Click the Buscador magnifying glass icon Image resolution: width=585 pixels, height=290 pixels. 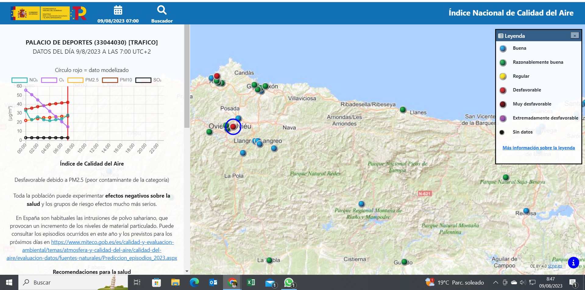pyautogui.click(x=162, y=10)
